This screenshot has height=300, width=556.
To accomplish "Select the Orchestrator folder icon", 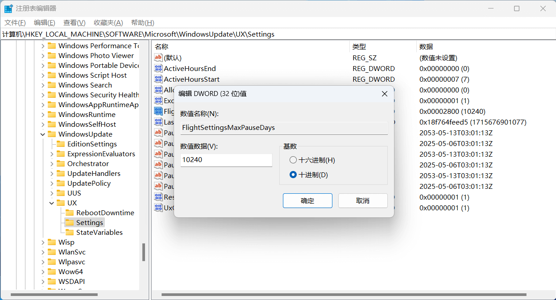I will click(x=61, y=163).
